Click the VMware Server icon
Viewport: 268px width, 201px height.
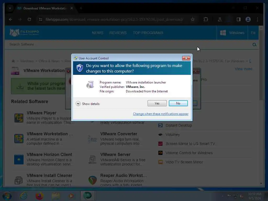click(92, 159)
